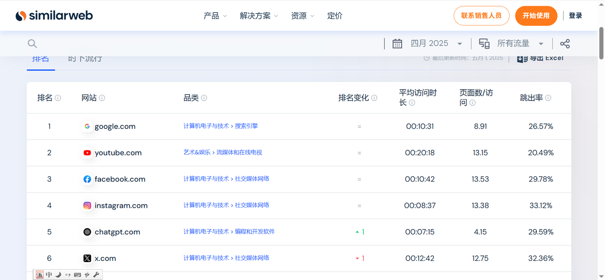Click the 00:20:18 visit duration cell
Screen dimensions: 605x280
click(420, 153)
